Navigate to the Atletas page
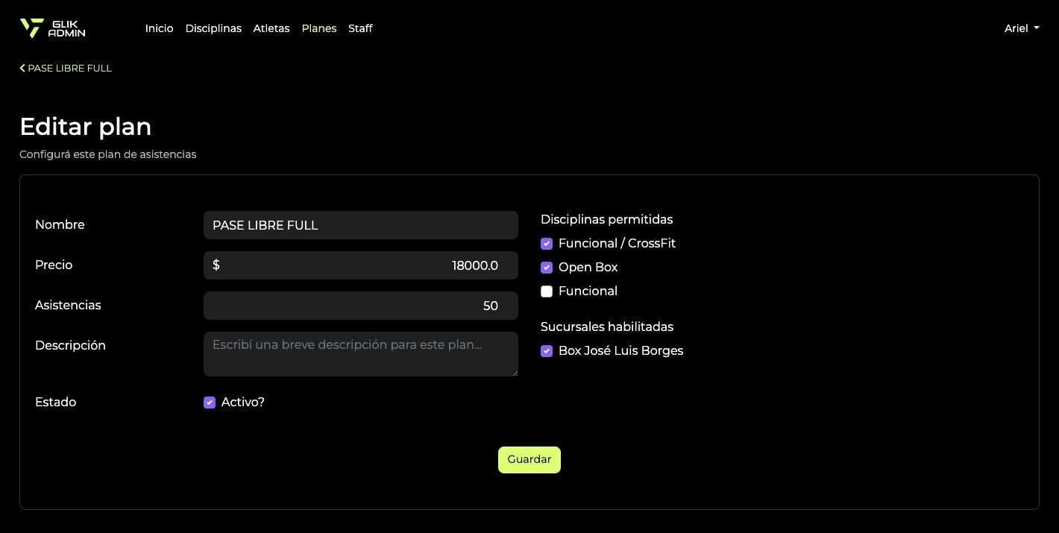Viewport: 1059px width, 533px height. pyautogui.click(x=271, y=28)
